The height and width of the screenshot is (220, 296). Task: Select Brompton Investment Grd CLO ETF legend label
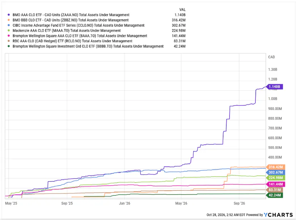click(88, 46)
